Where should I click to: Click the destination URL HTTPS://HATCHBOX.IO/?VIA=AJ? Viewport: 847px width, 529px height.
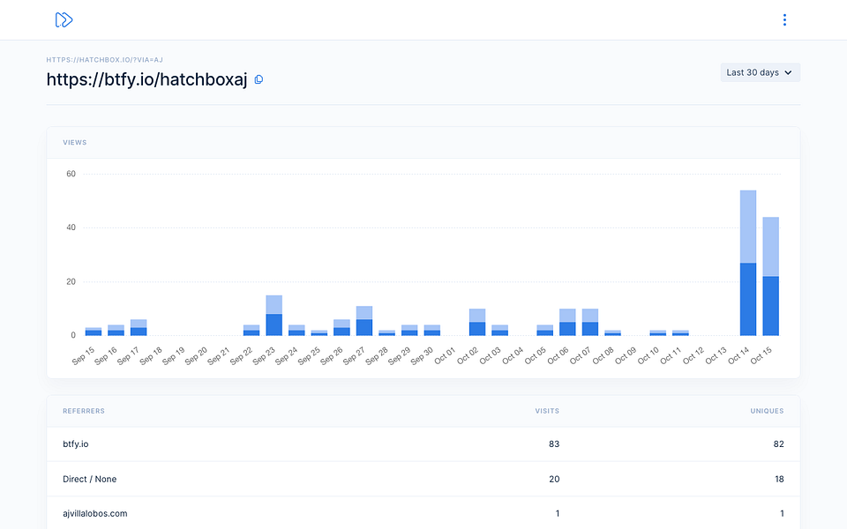tap(105, 60)
